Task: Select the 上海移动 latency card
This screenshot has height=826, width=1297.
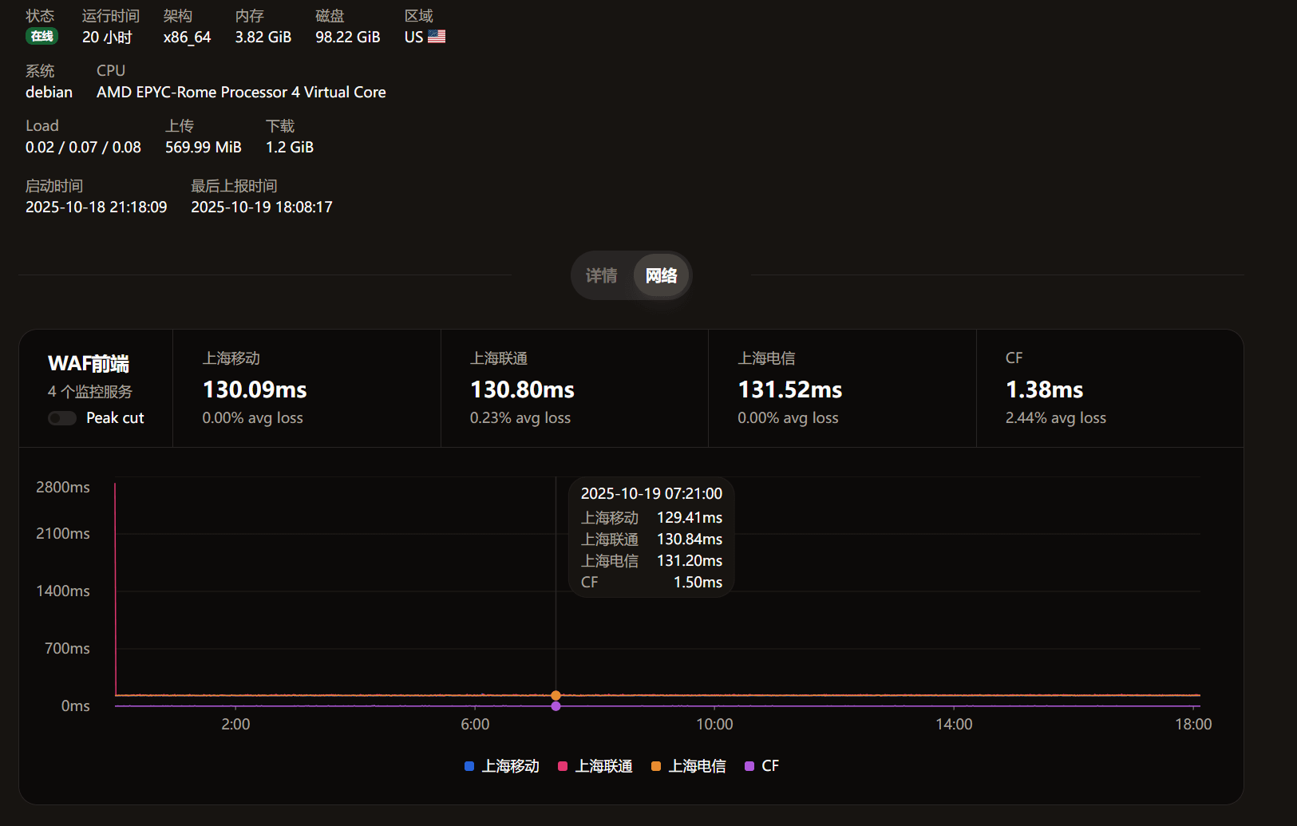Action: click(x=306, y=389)
